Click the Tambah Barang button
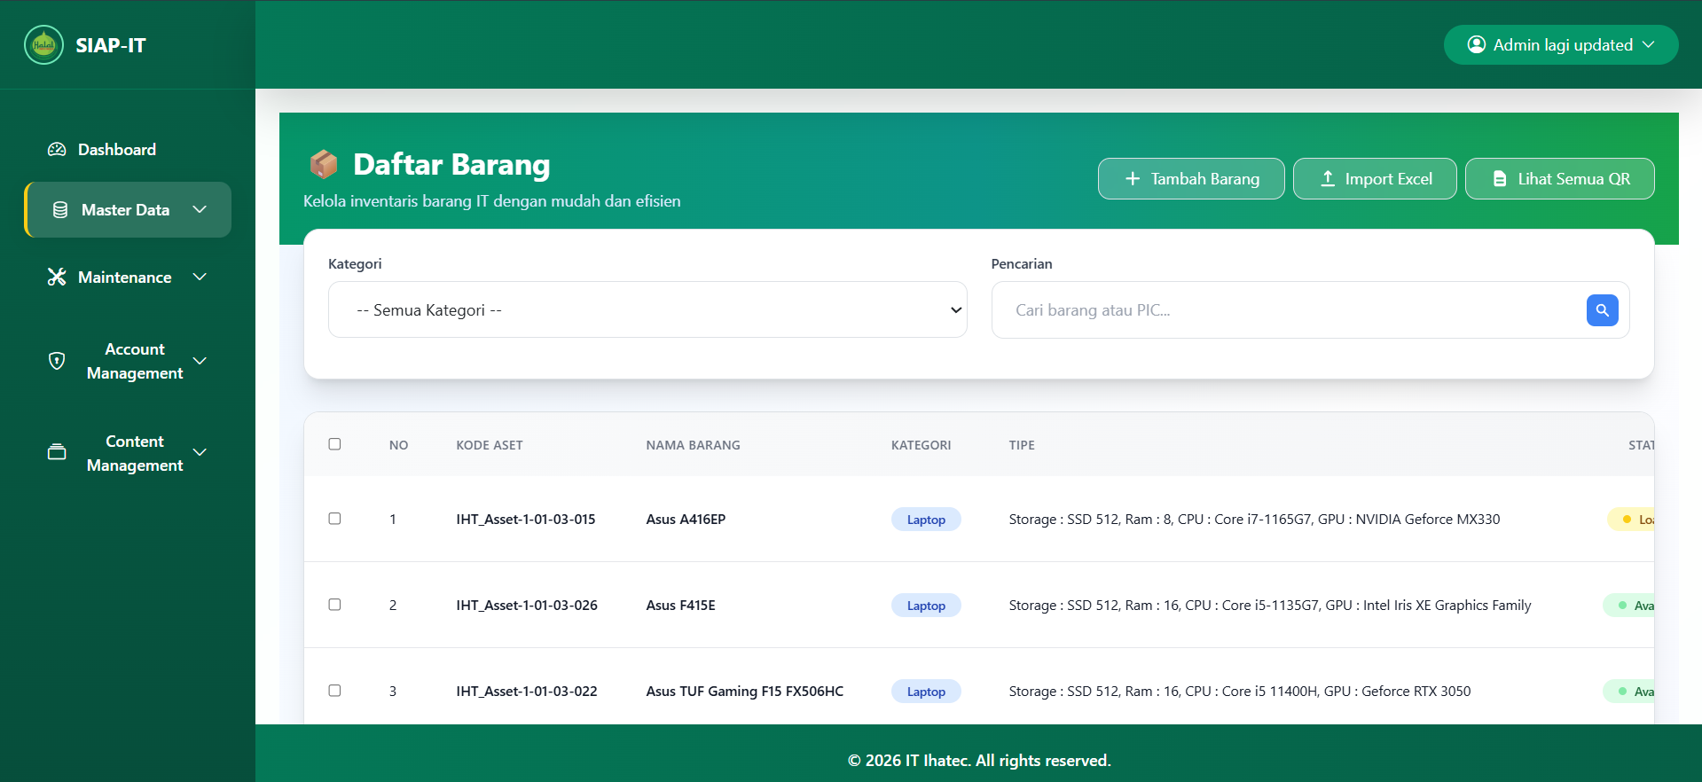The width and height of the screenshot is (1702, 782). pyautogui.click(x=1191, y=179)
